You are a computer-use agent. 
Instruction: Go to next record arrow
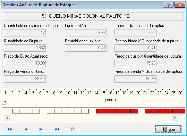click(41, 129)
